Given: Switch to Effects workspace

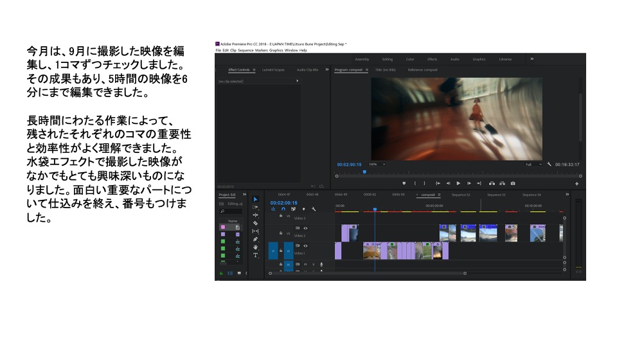Looking at the screenshot, I should [x=432, y=59].
